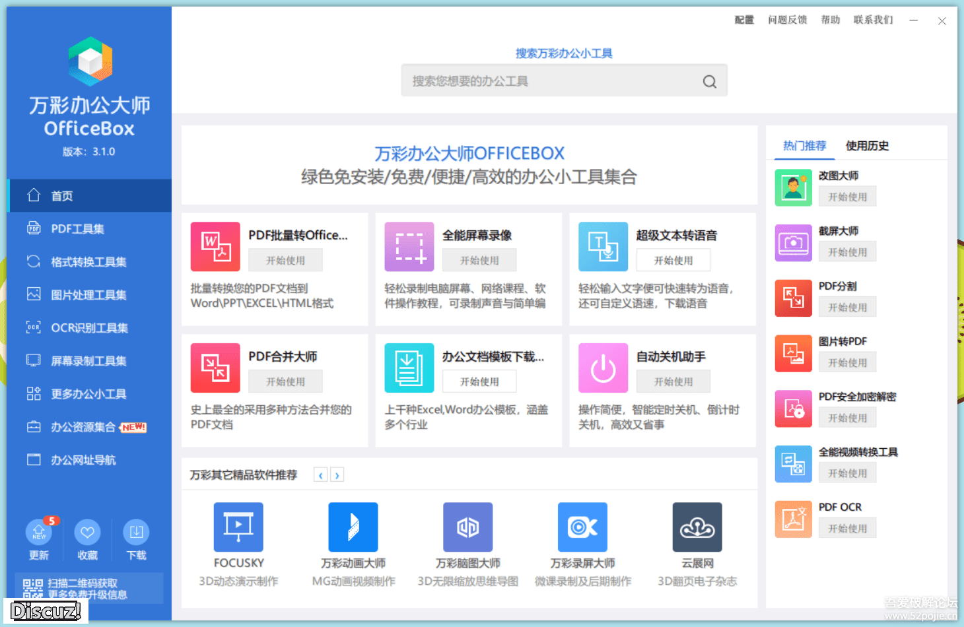Open 图片处理工具集 sidebar item
This screenshot has width=964, height=627.
pyautogui.click(x=89, y=295)
